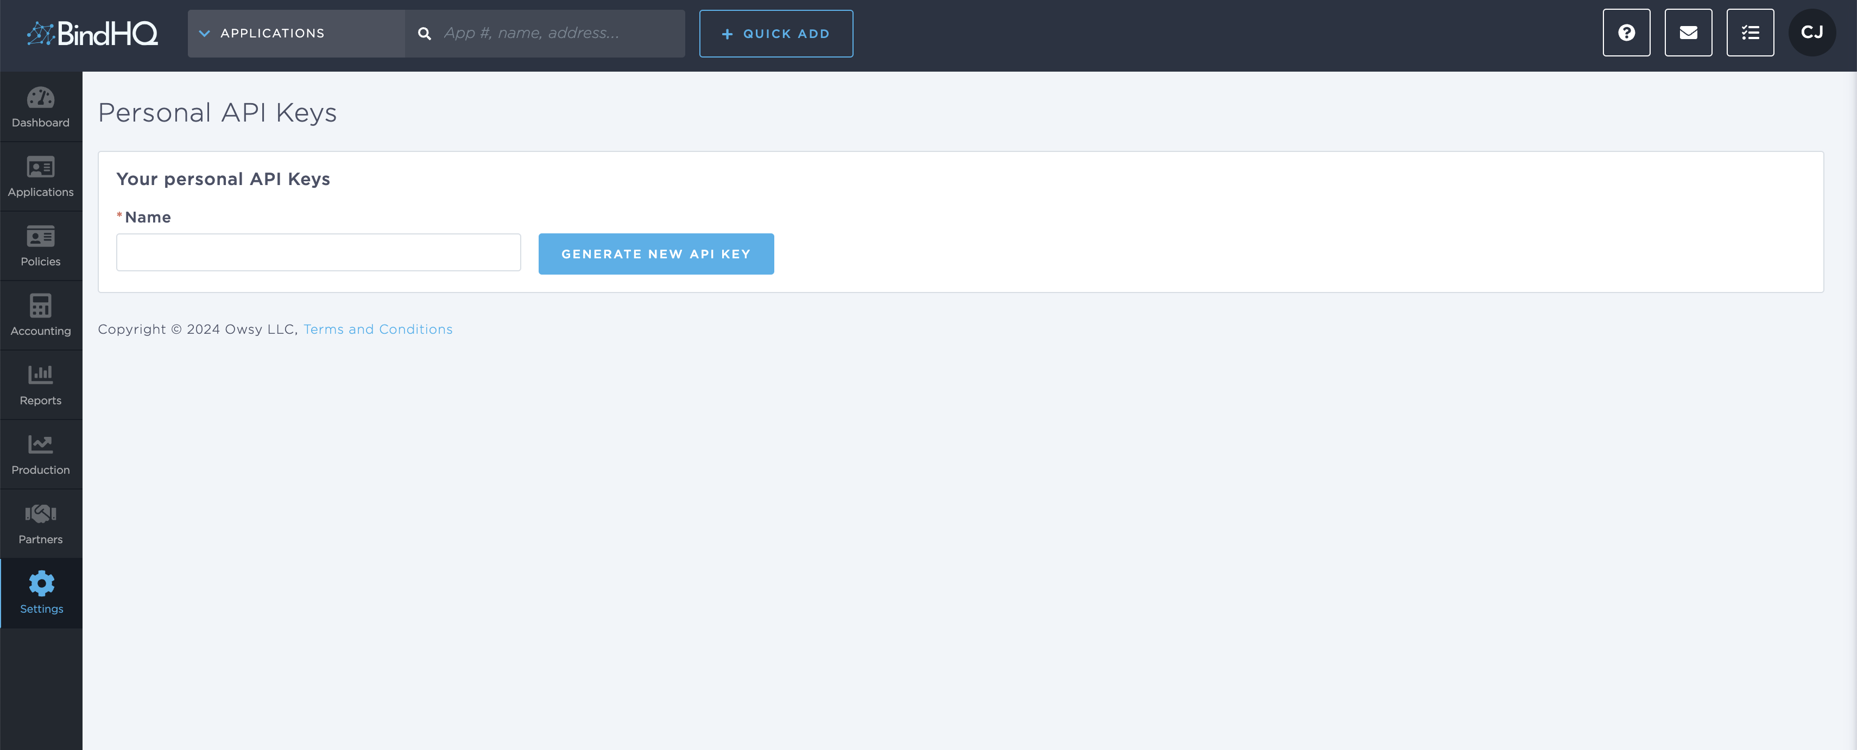
Task: Open the Terms and Conditions link
Action: 378,329
